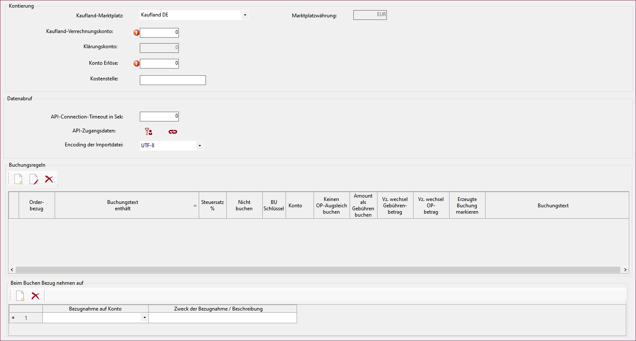
Task: Click the Nicht buchen column header
Action: point(244,205)
